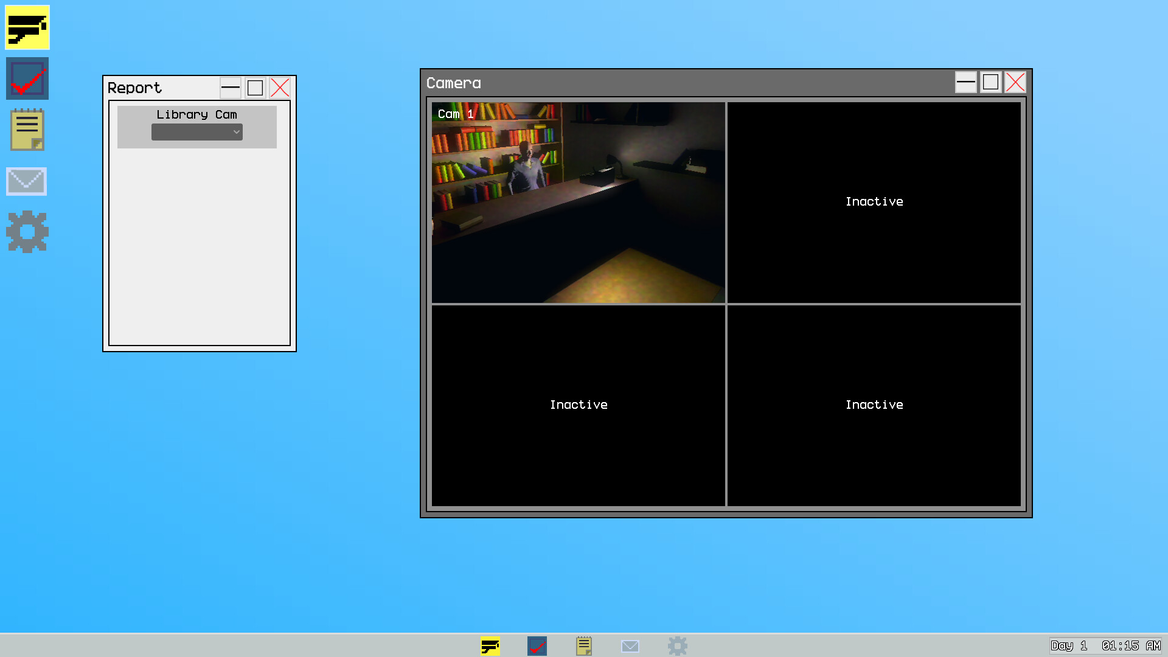Click the bottom-right Inactive camera panel

[x=874, y=405]
